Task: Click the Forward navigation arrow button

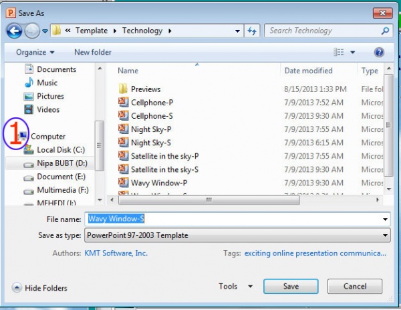Action: 32,31
